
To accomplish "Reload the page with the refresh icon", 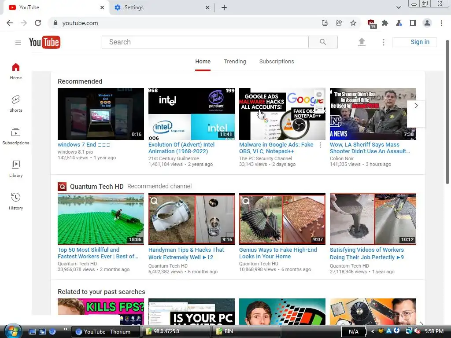I will [38, 23].
